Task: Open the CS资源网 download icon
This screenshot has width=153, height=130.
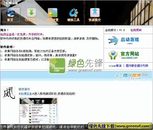Action: click(32, 13)
